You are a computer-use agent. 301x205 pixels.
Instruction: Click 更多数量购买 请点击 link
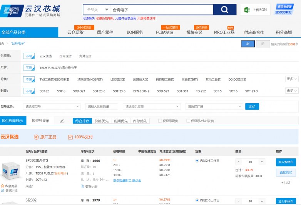127,181
